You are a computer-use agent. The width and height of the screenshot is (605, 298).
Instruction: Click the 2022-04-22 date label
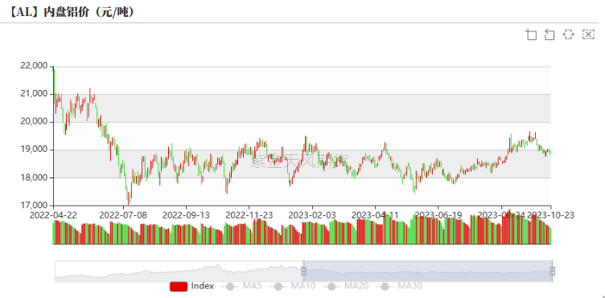click(x=54, y=215)
